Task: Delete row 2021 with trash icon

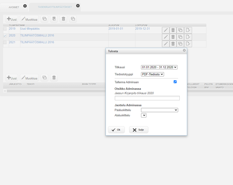Action: pyautogui.click(x=173, y=44)
